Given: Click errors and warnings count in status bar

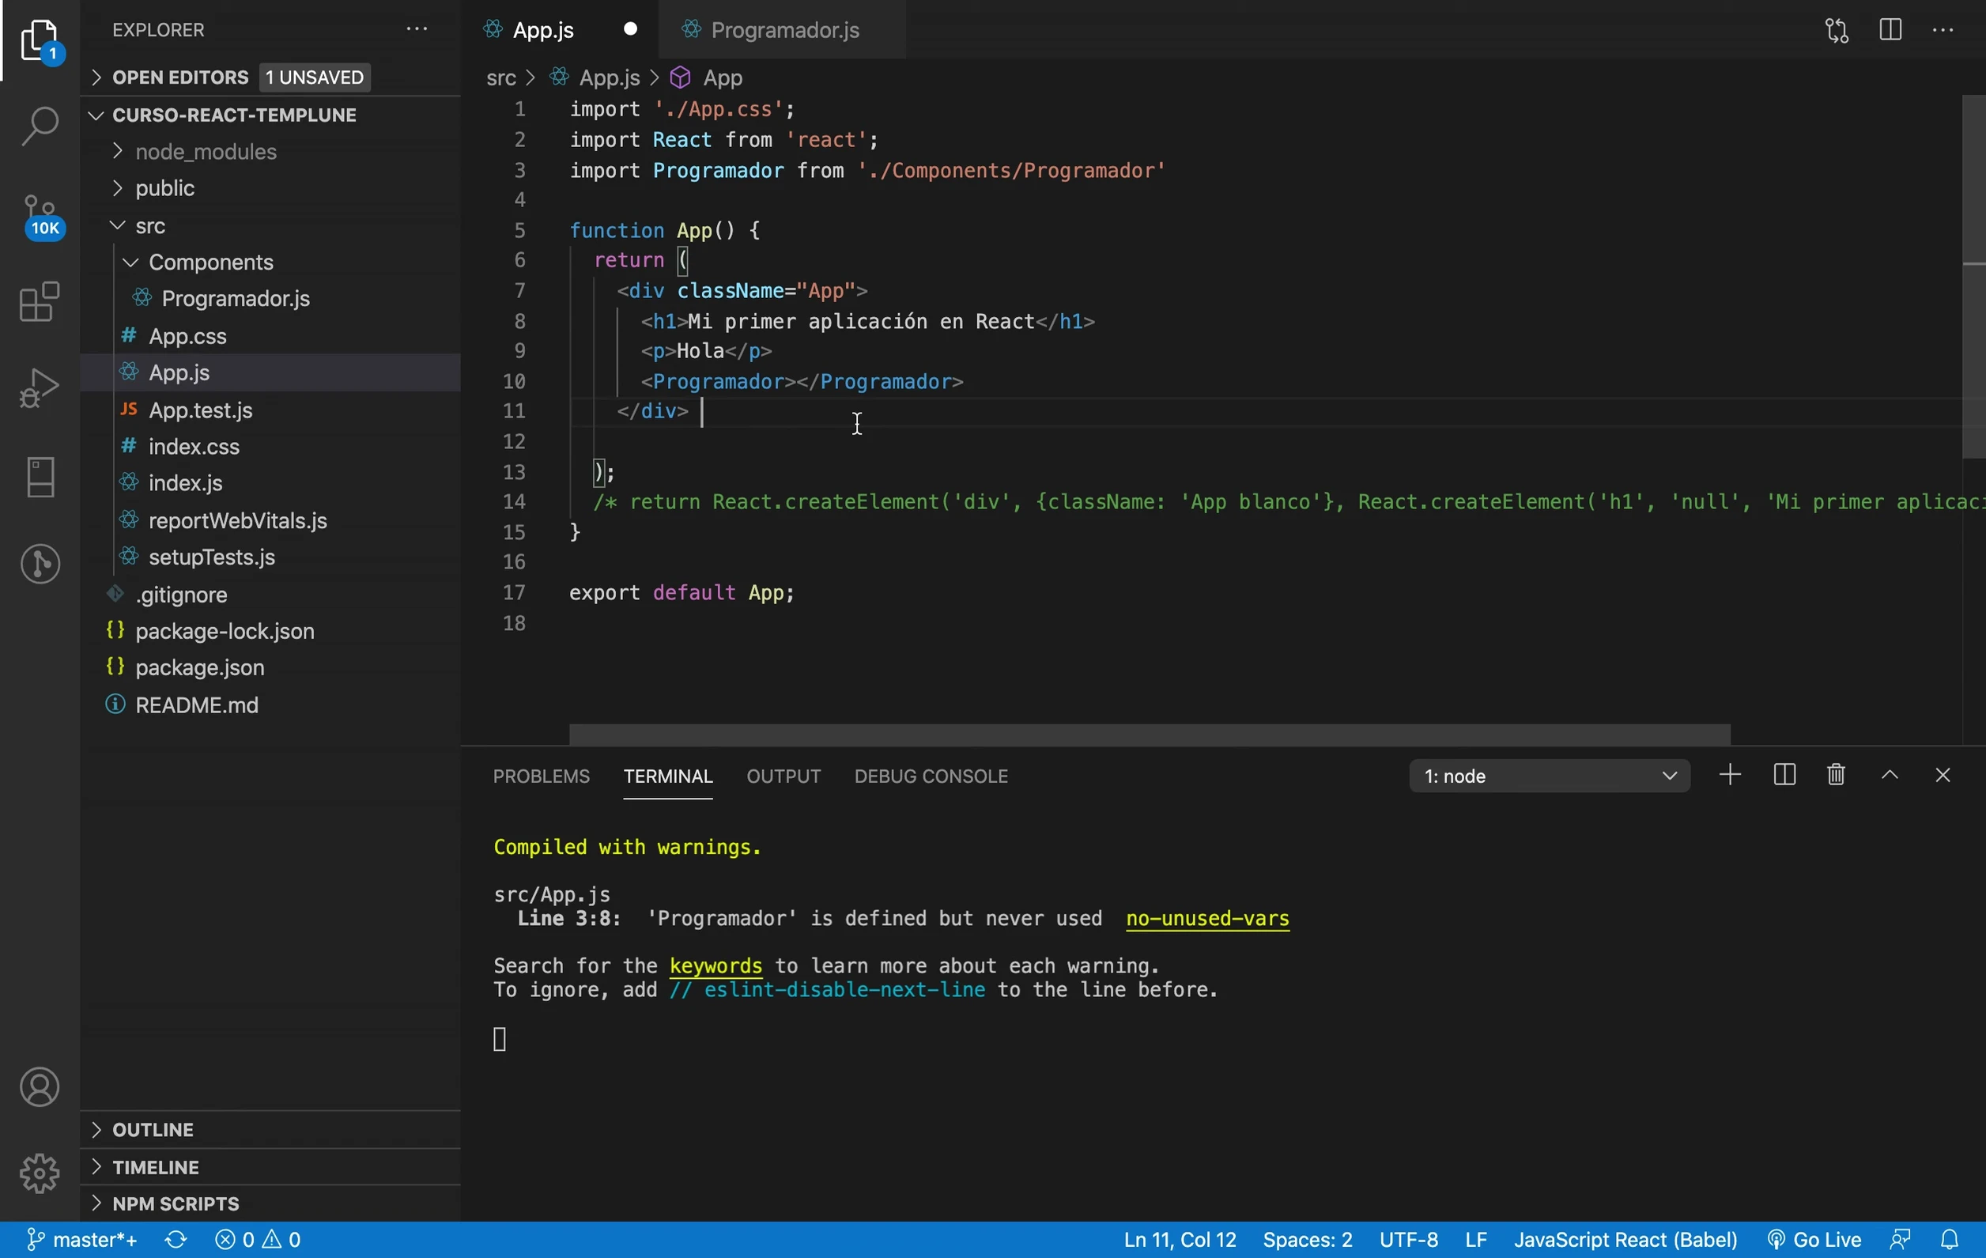Looking at the screenshot, I should (x=259, y=1240).
